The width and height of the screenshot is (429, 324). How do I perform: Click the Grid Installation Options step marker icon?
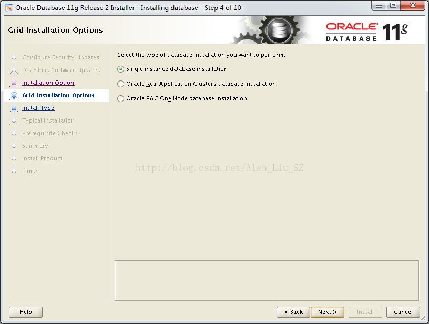14,96
